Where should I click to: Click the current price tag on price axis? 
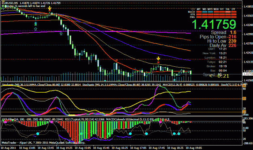pyautogui.click(x=248, y=74)
